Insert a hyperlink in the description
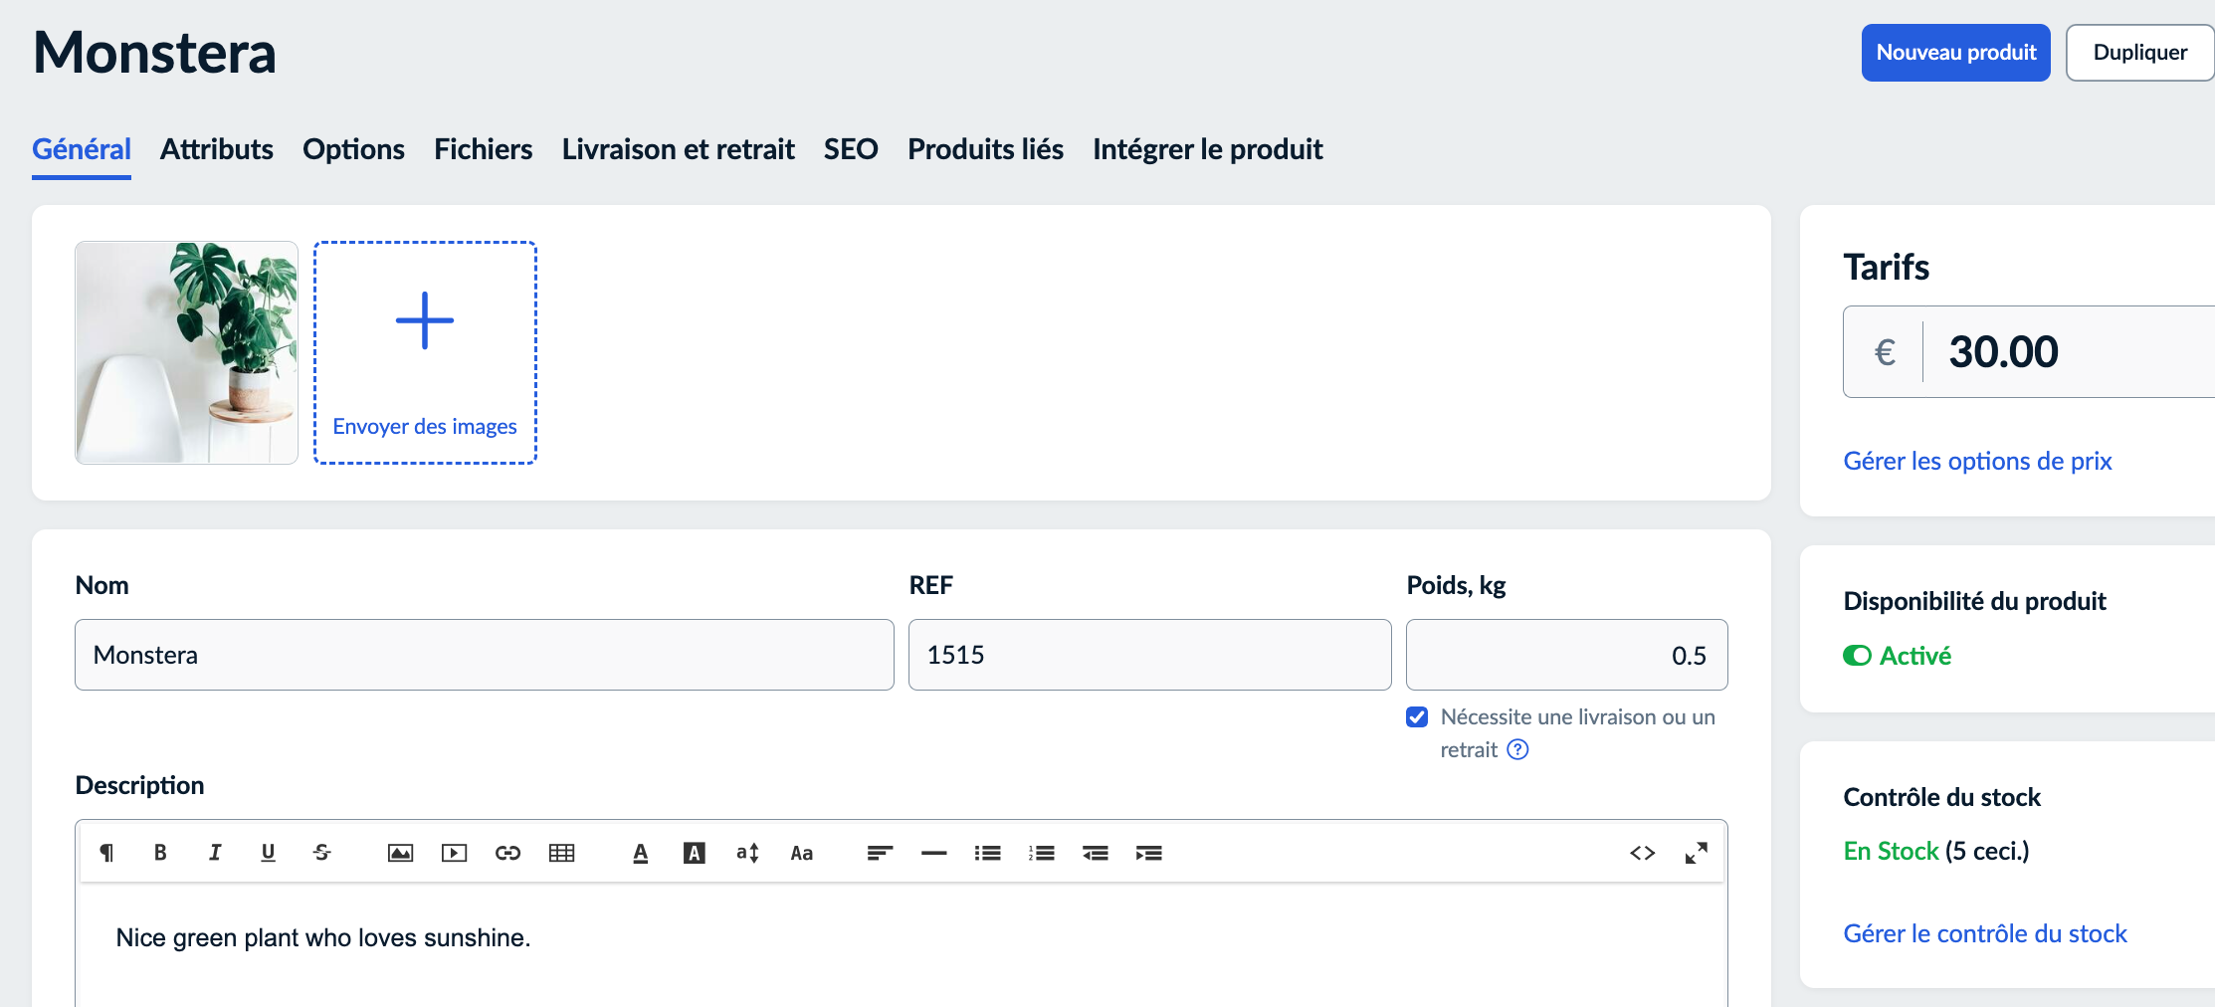The image size is (2215, 1007). (x=507, y=853)
